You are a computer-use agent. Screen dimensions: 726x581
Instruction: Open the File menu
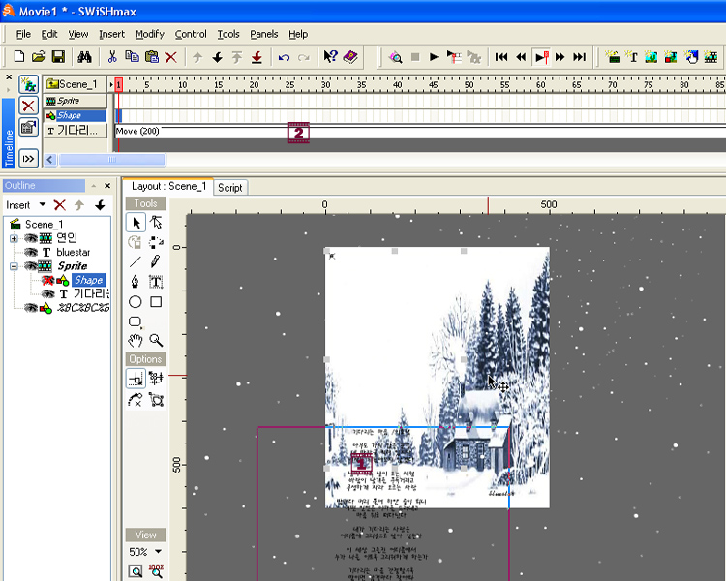pyautogui.click(x=23, y=34)
